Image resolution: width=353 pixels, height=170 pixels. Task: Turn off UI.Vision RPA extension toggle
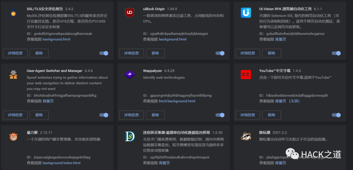(x=336, y=53)
